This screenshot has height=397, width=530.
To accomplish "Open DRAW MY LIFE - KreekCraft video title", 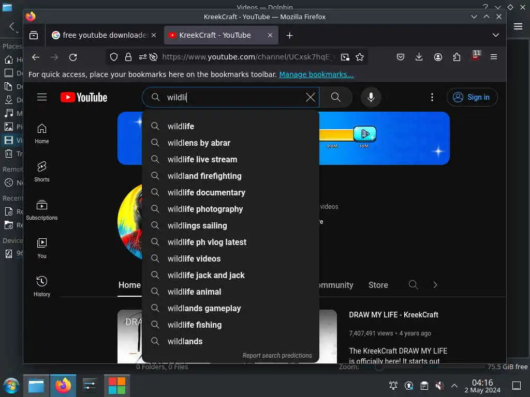I will coord(393,315).
